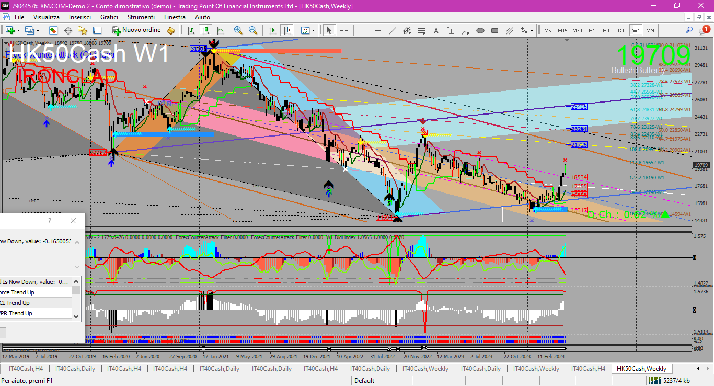
Task: Select the trendline drawing tool
Action: pyautogui.click(x=392, y=30)
